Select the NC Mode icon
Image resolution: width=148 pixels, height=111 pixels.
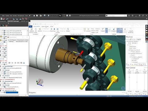pos(36,31)
